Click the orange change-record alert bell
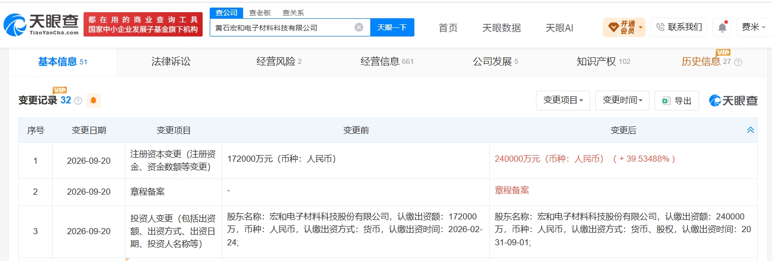Viewport: 772px width, 261px height. pos(93,100)
